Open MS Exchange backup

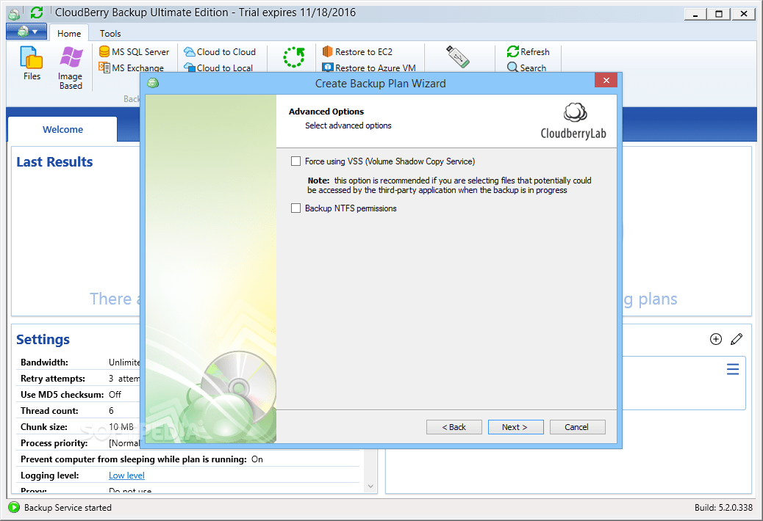pos(135,68)
